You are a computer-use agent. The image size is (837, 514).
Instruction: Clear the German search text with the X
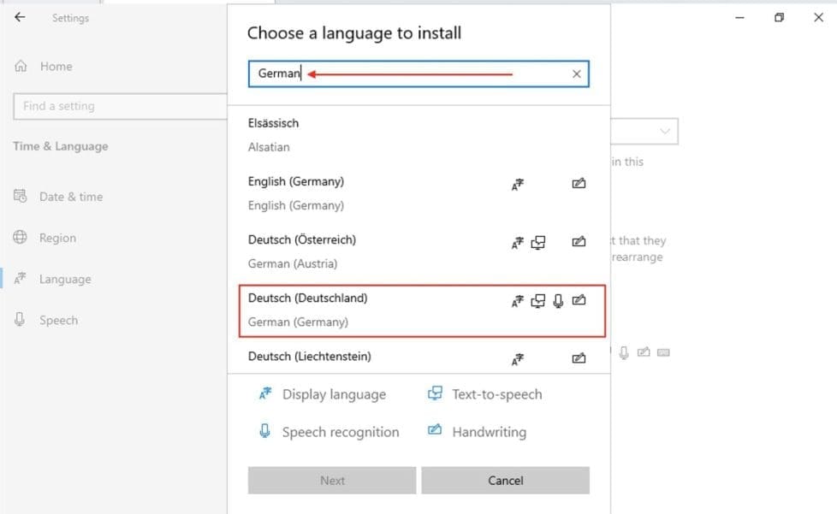click(x=575, y=74)
